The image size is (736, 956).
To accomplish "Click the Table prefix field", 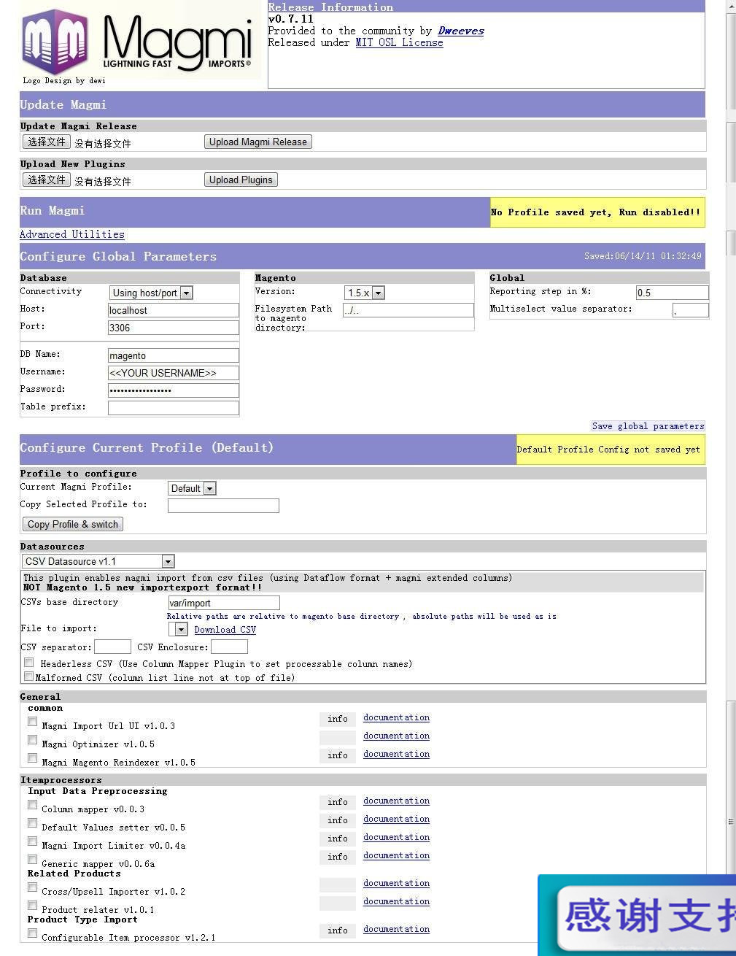I will tap(174, 408).
